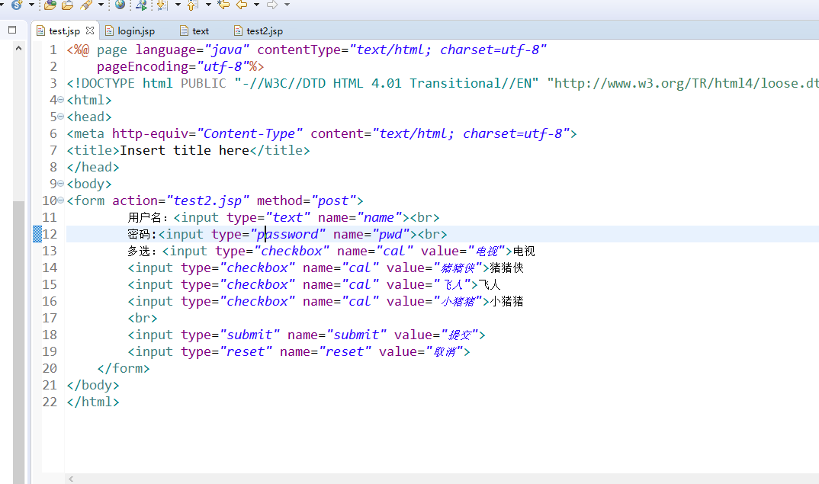
Task: Click the 猪猪侠 text after line 14 checkbox
Action: pos(506,268)
